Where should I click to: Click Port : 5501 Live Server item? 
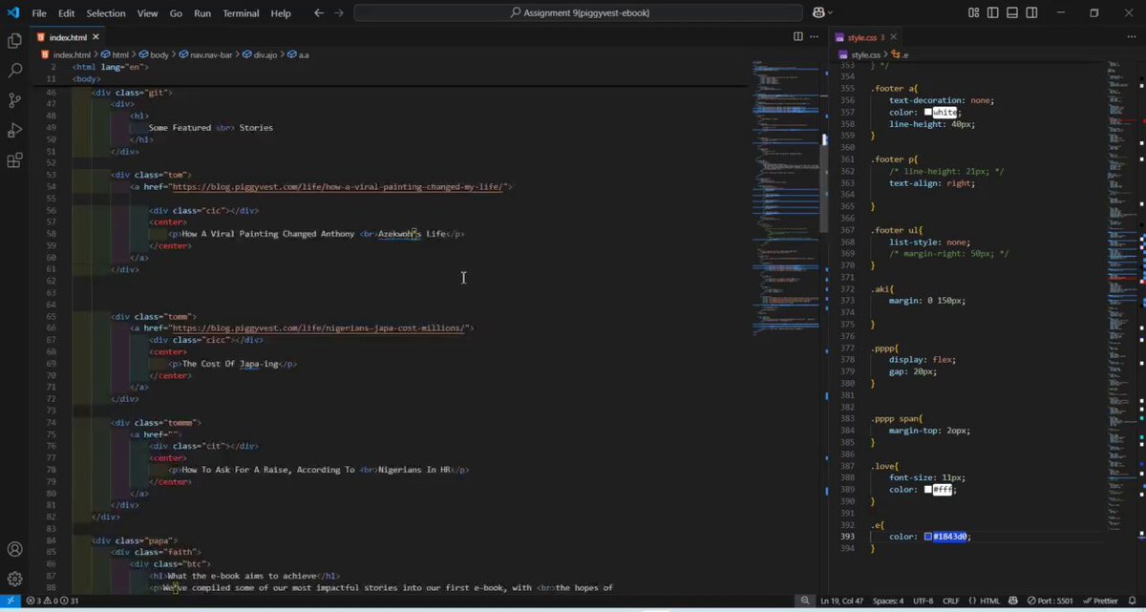pos(1050,601)
